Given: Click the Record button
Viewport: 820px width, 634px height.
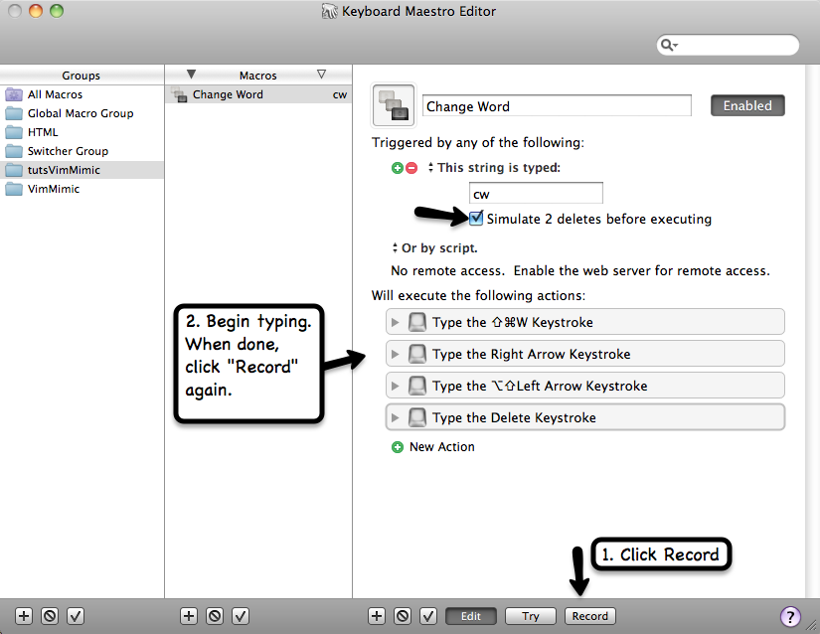Looking at the screenshot, I should [x=589, y=616].
